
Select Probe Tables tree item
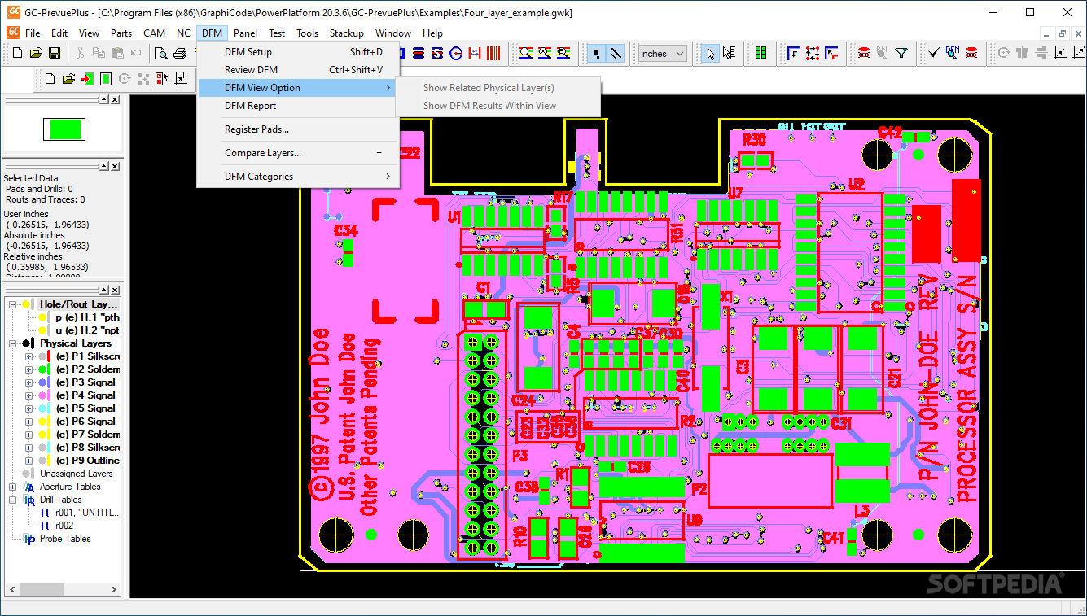point(65,539)
